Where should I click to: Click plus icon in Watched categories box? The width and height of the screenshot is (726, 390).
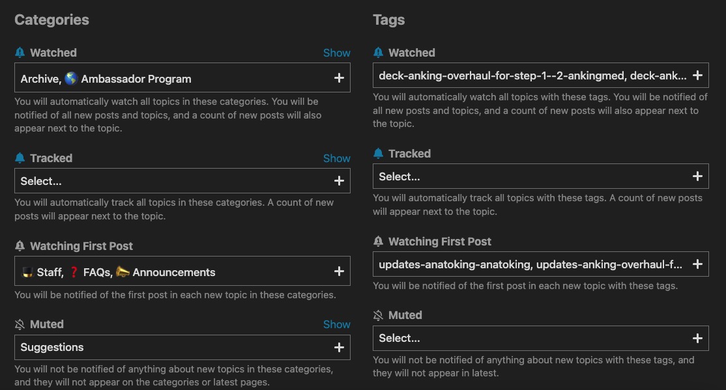click(x=339, y=78)
